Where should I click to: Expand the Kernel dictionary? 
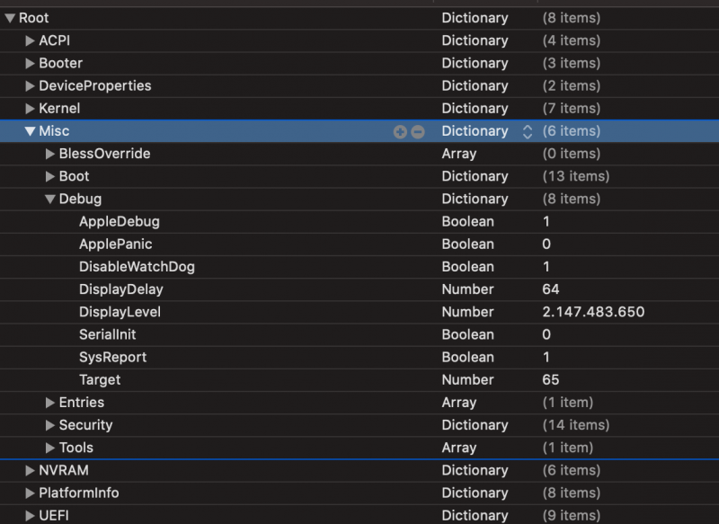[x=31, y=108]
